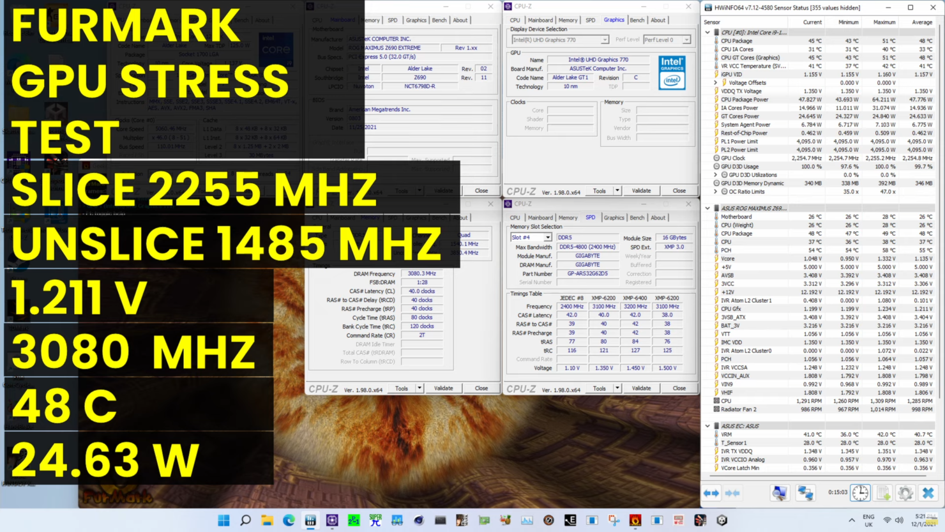Screen dimensions: 945x532
Task: Open taskbar Search magnifier
Action: point(245,521)
